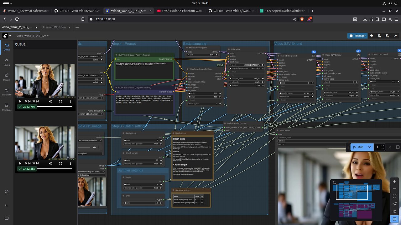This screenshot has width=401, height=225.
Task: Click the share icon in address bar
Action: pos(294,19)
